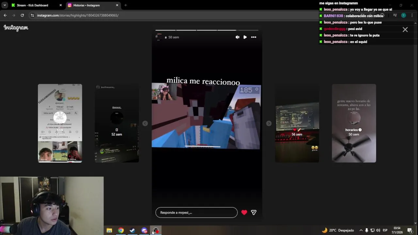Screen dimensions: 418x235
Task: Open the tab search dropdown
Action: [x=5, y=5]
